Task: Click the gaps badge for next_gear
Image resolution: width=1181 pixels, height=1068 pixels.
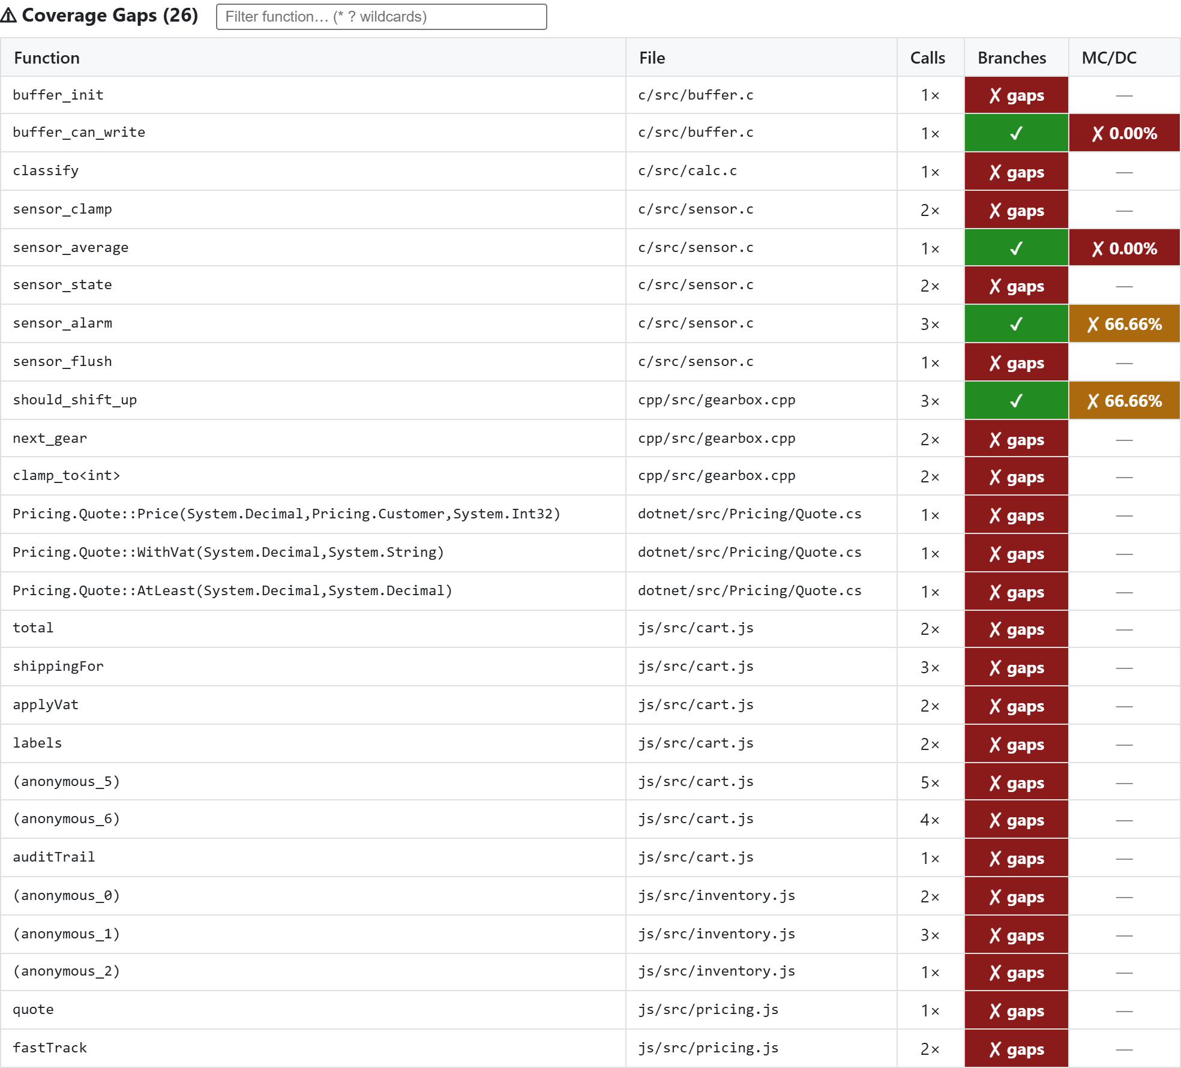Action: tap(1017, 439)
